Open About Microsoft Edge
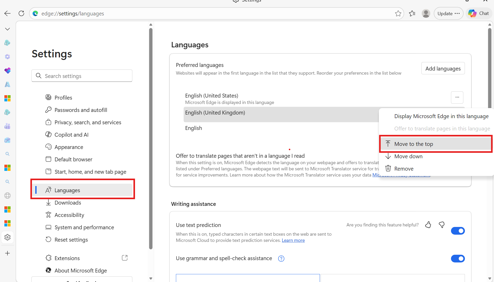 (x=82, y=270)
